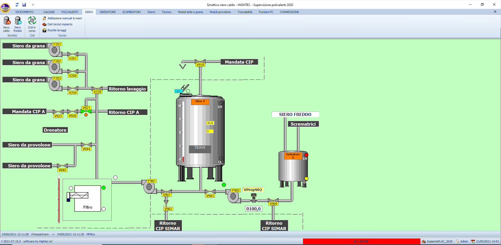Click valve V901
Image resolution: width=501 pixels, height=245 pixels.
pos(166,192)
